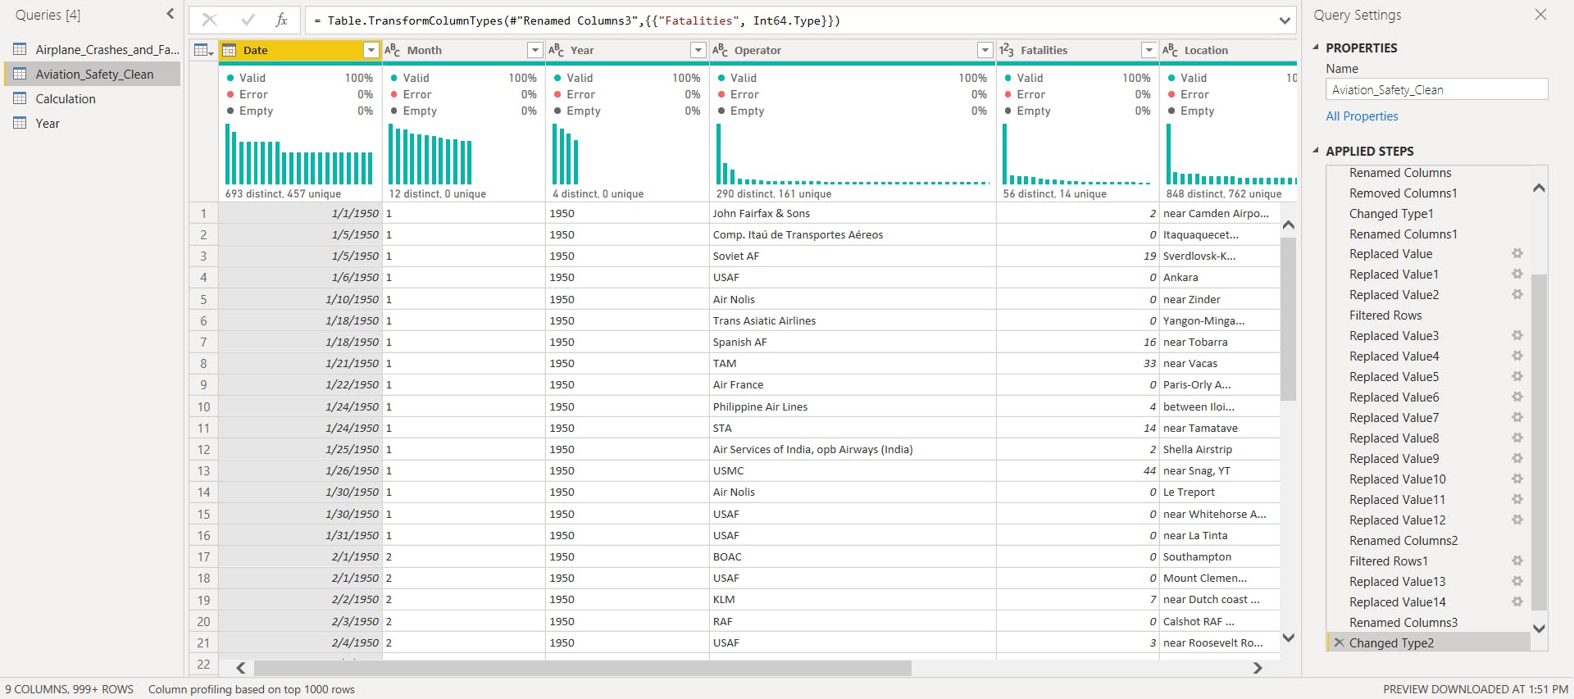
Task: Click the data grid horizontal scroll left arrow
Action: (x=241, y=668)
